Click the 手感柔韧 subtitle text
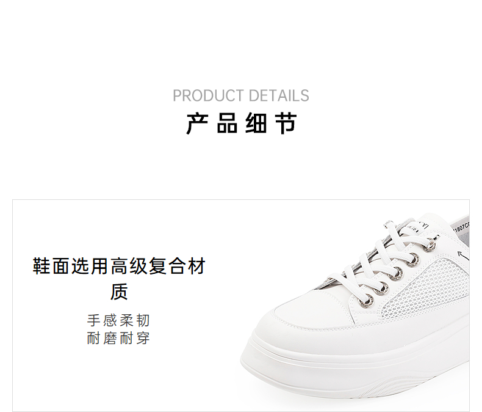The width and height of the screenshot is (482, 412). (x=118, y=320)
